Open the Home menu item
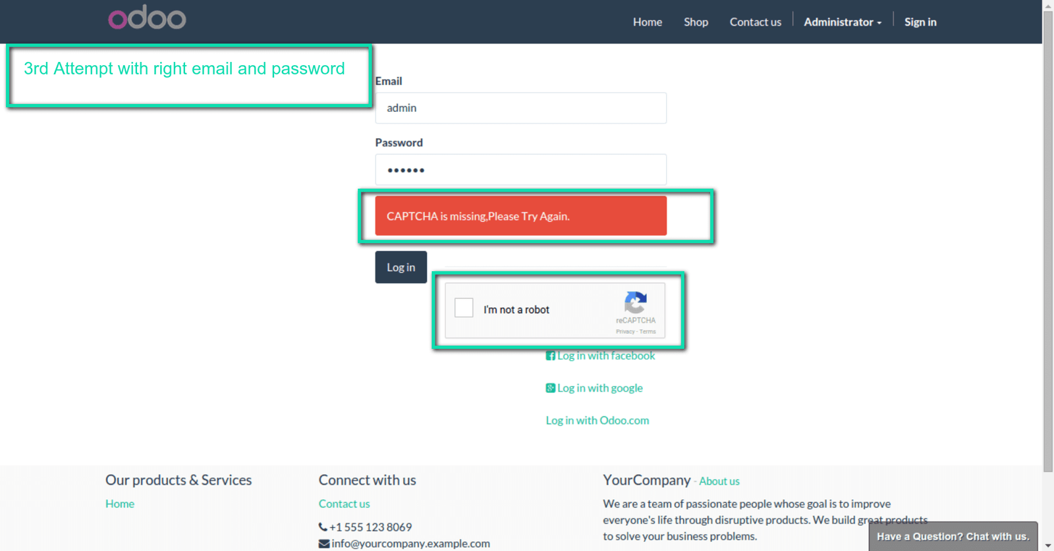The height and width of the screenshot is (551, 1054). (x=648, y=22)
